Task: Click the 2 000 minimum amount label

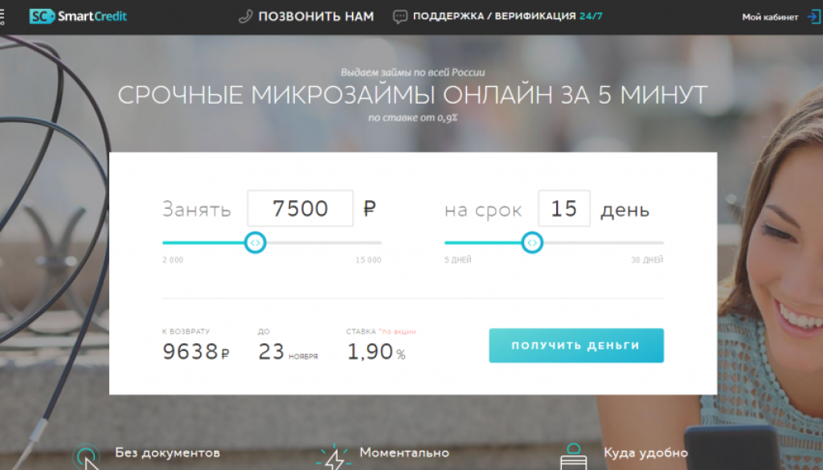Action: (173, 260)
